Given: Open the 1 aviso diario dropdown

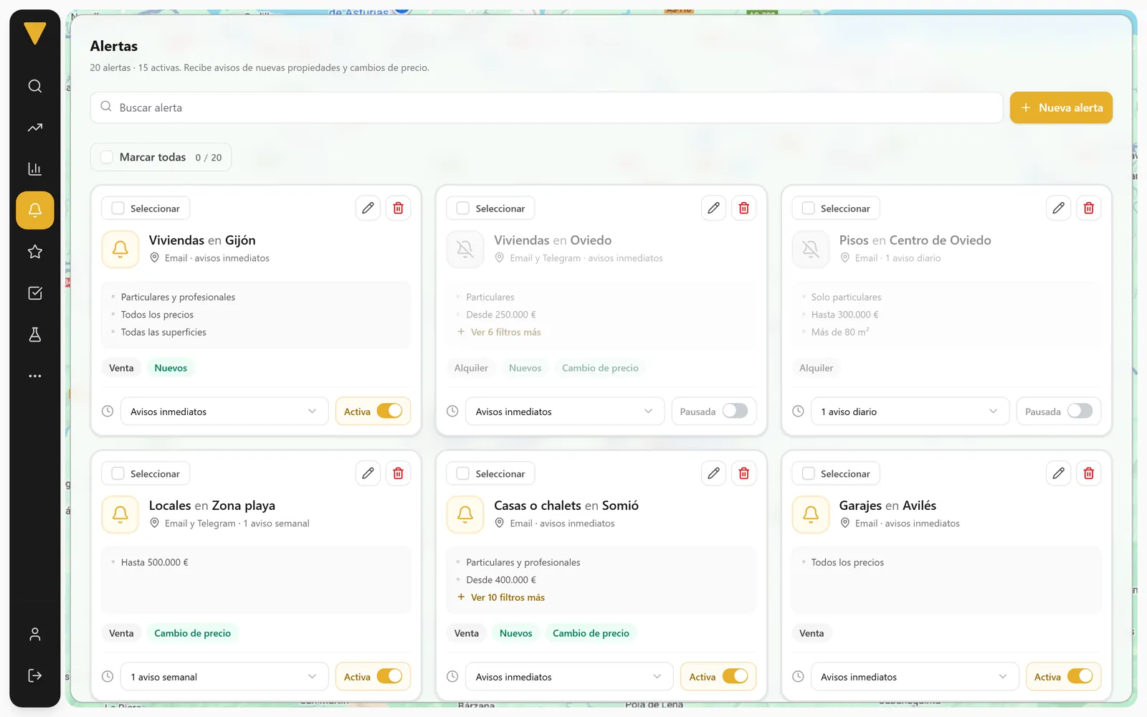Looking at the screenshot, I should pos(910,412).
